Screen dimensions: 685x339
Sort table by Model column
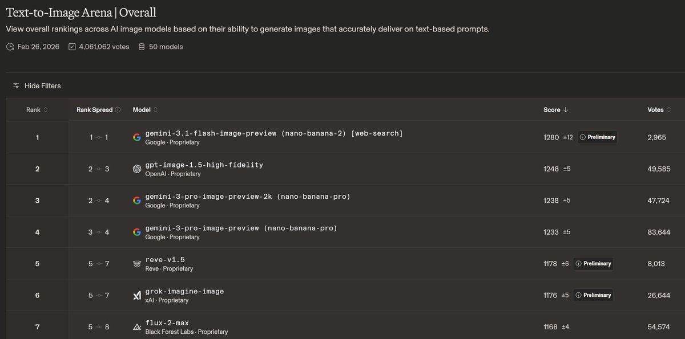click(145, 110)
